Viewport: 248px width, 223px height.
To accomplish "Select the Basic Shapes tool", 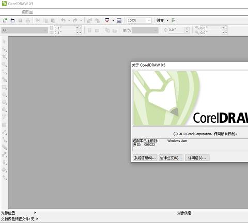I will pyautogui.click(x=4, y=109).
